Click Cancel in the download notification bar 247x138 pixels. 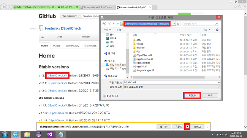(x=197, y=127)
